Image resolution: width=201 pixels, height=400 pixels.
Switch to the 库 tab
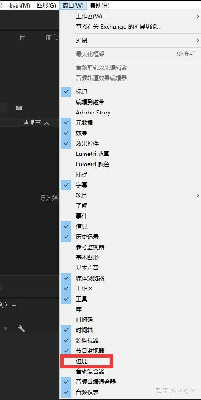pyautogui.click(x=23, y=38)
